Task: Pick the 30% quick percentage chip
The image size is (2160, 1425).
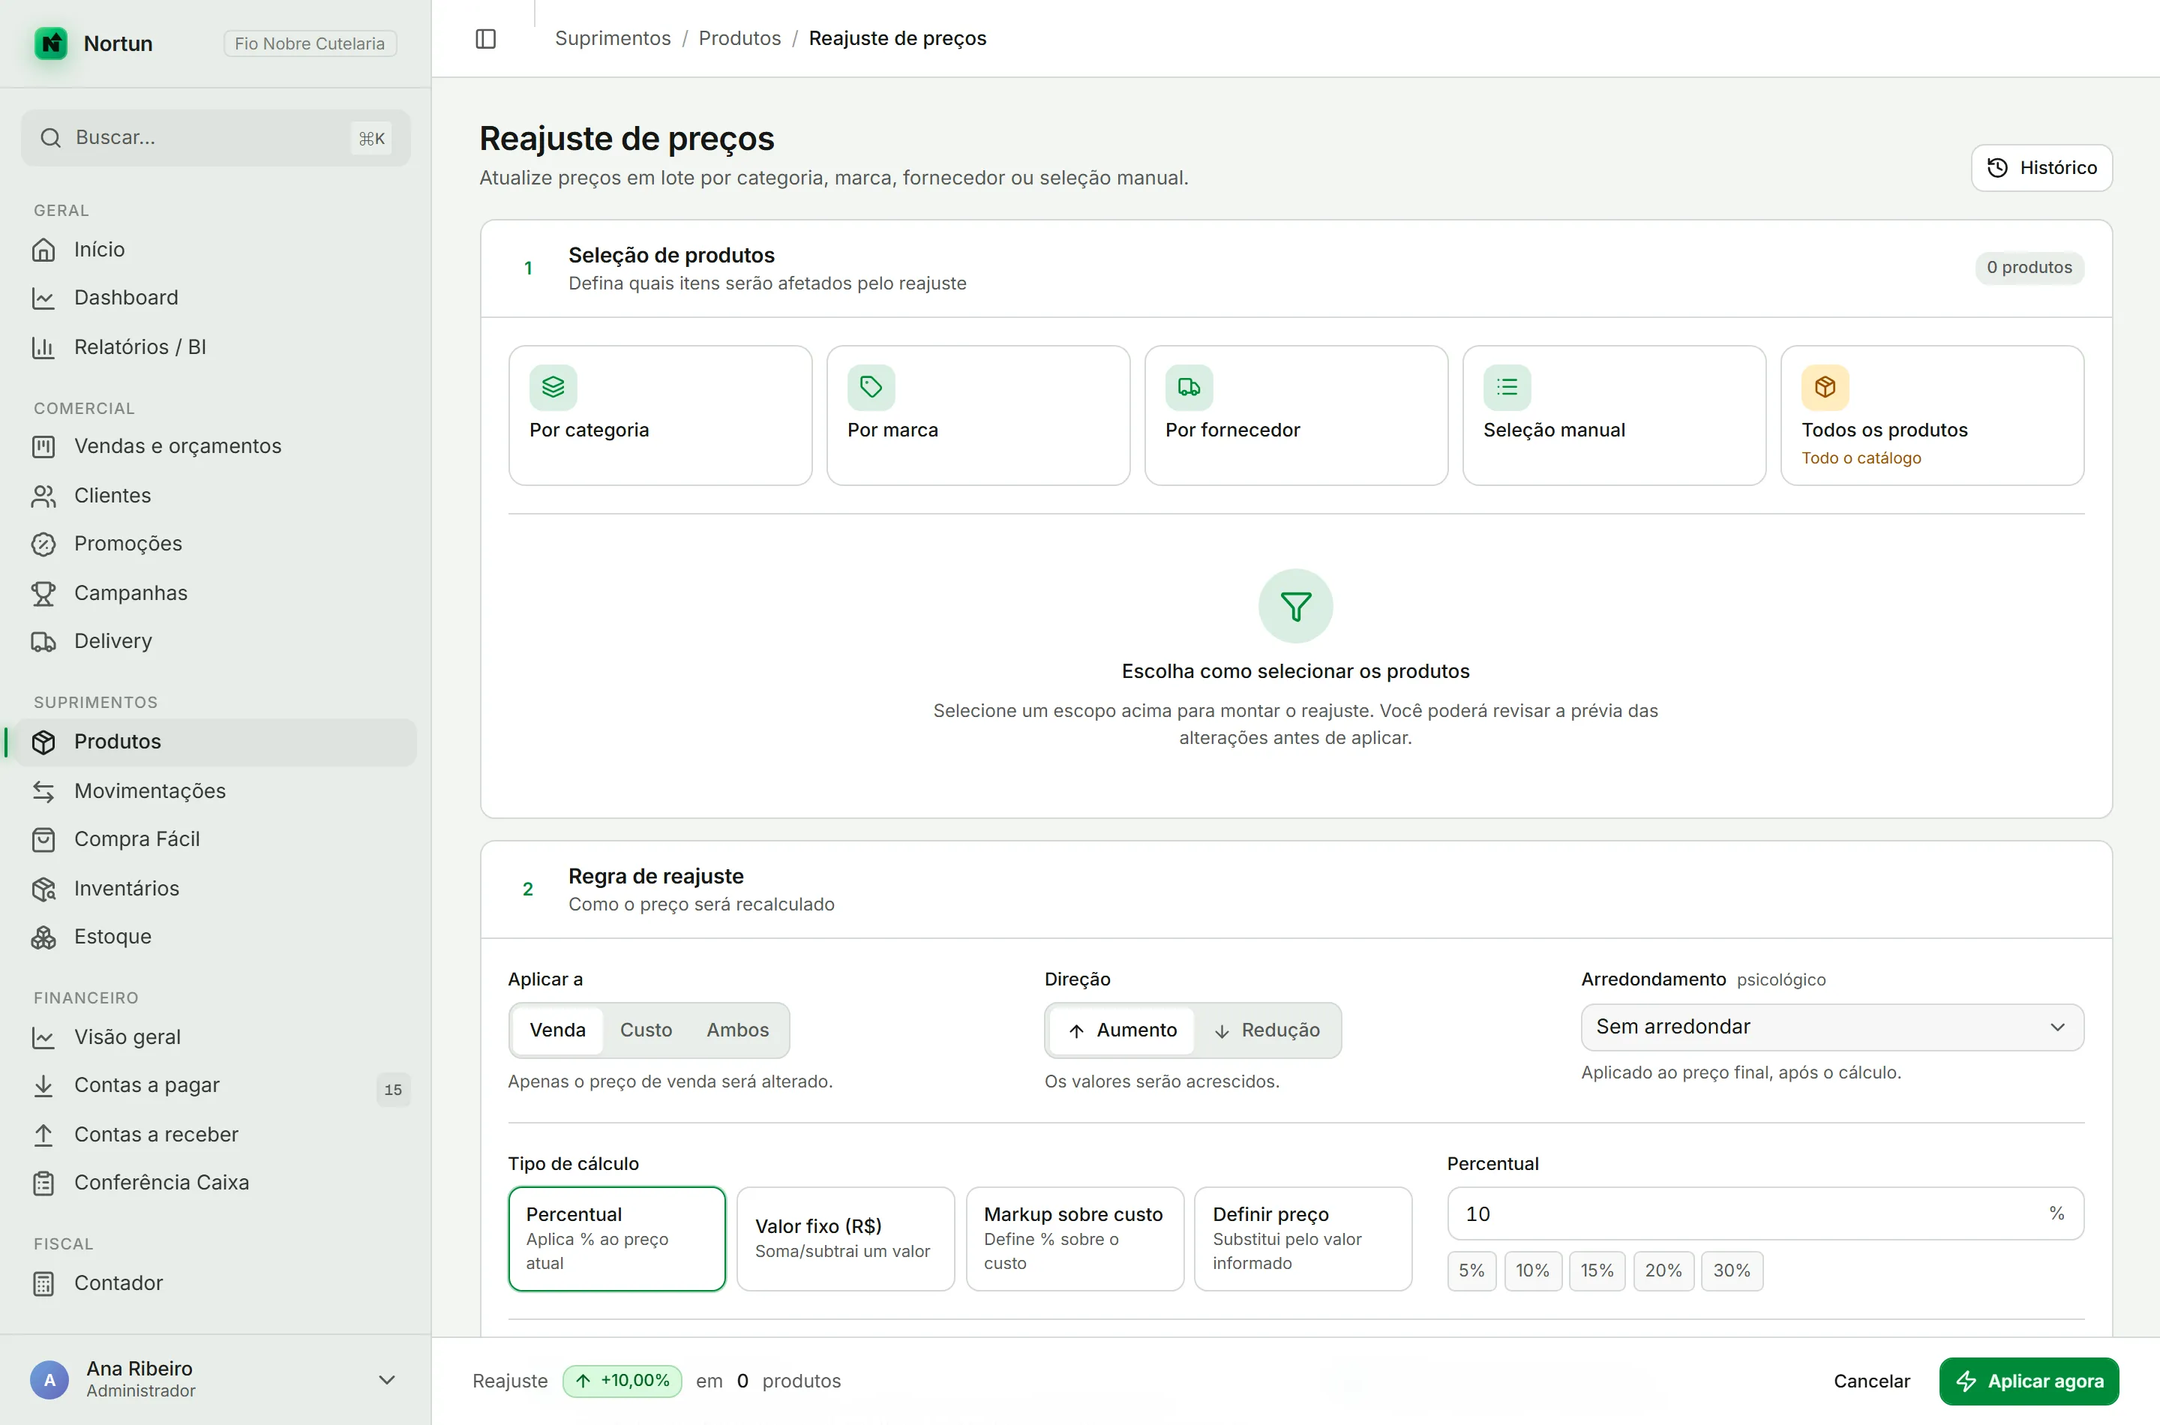Action: tap(1731, 1270)
